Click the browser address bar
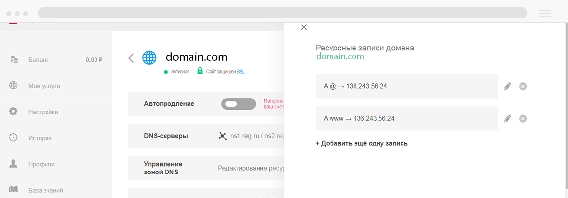Image resolution: width=568 pixels, height=198 pixels. click(x=282, y=13)
